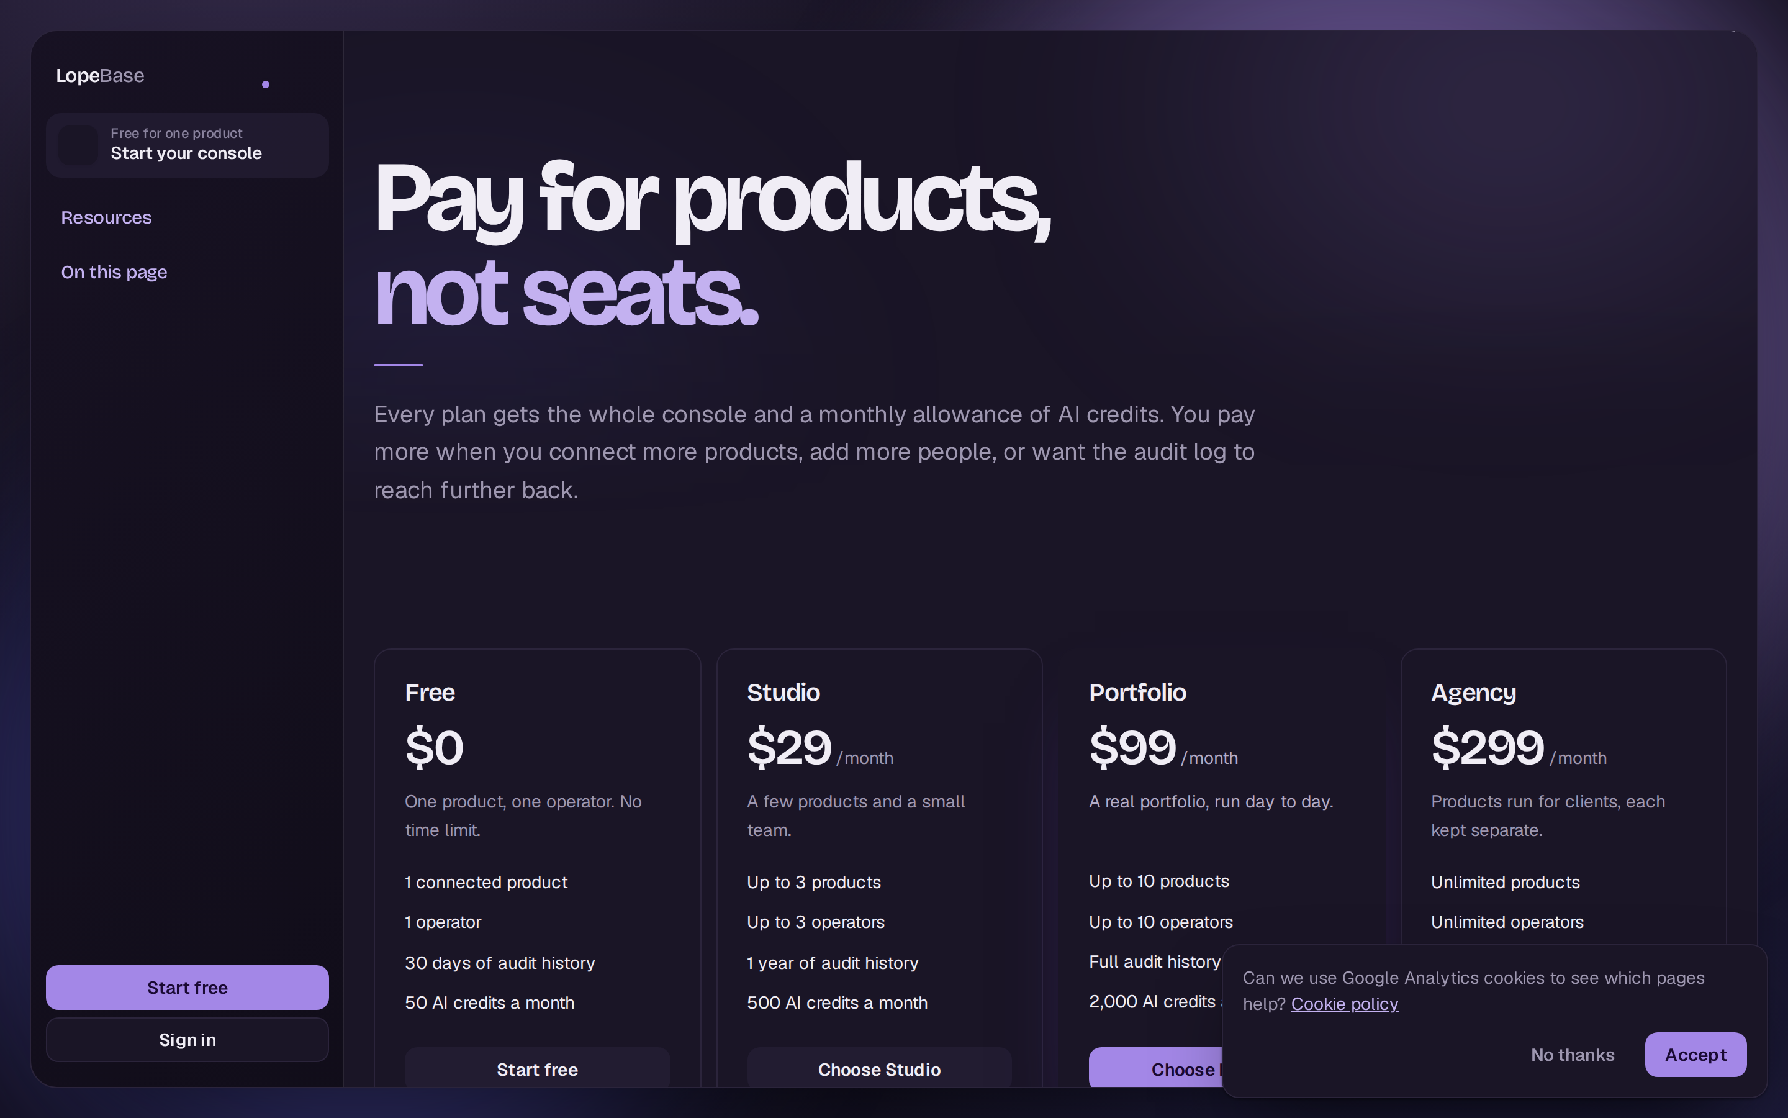Open the LopeBase logo home link
The height and width of the screenshot is (1118, 1788).
pos(100,75)
